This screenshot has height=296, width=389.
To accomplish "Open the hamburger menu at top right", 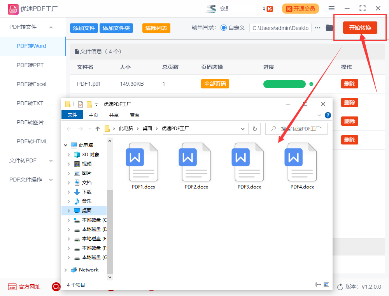I will click(x=332, y=8).
